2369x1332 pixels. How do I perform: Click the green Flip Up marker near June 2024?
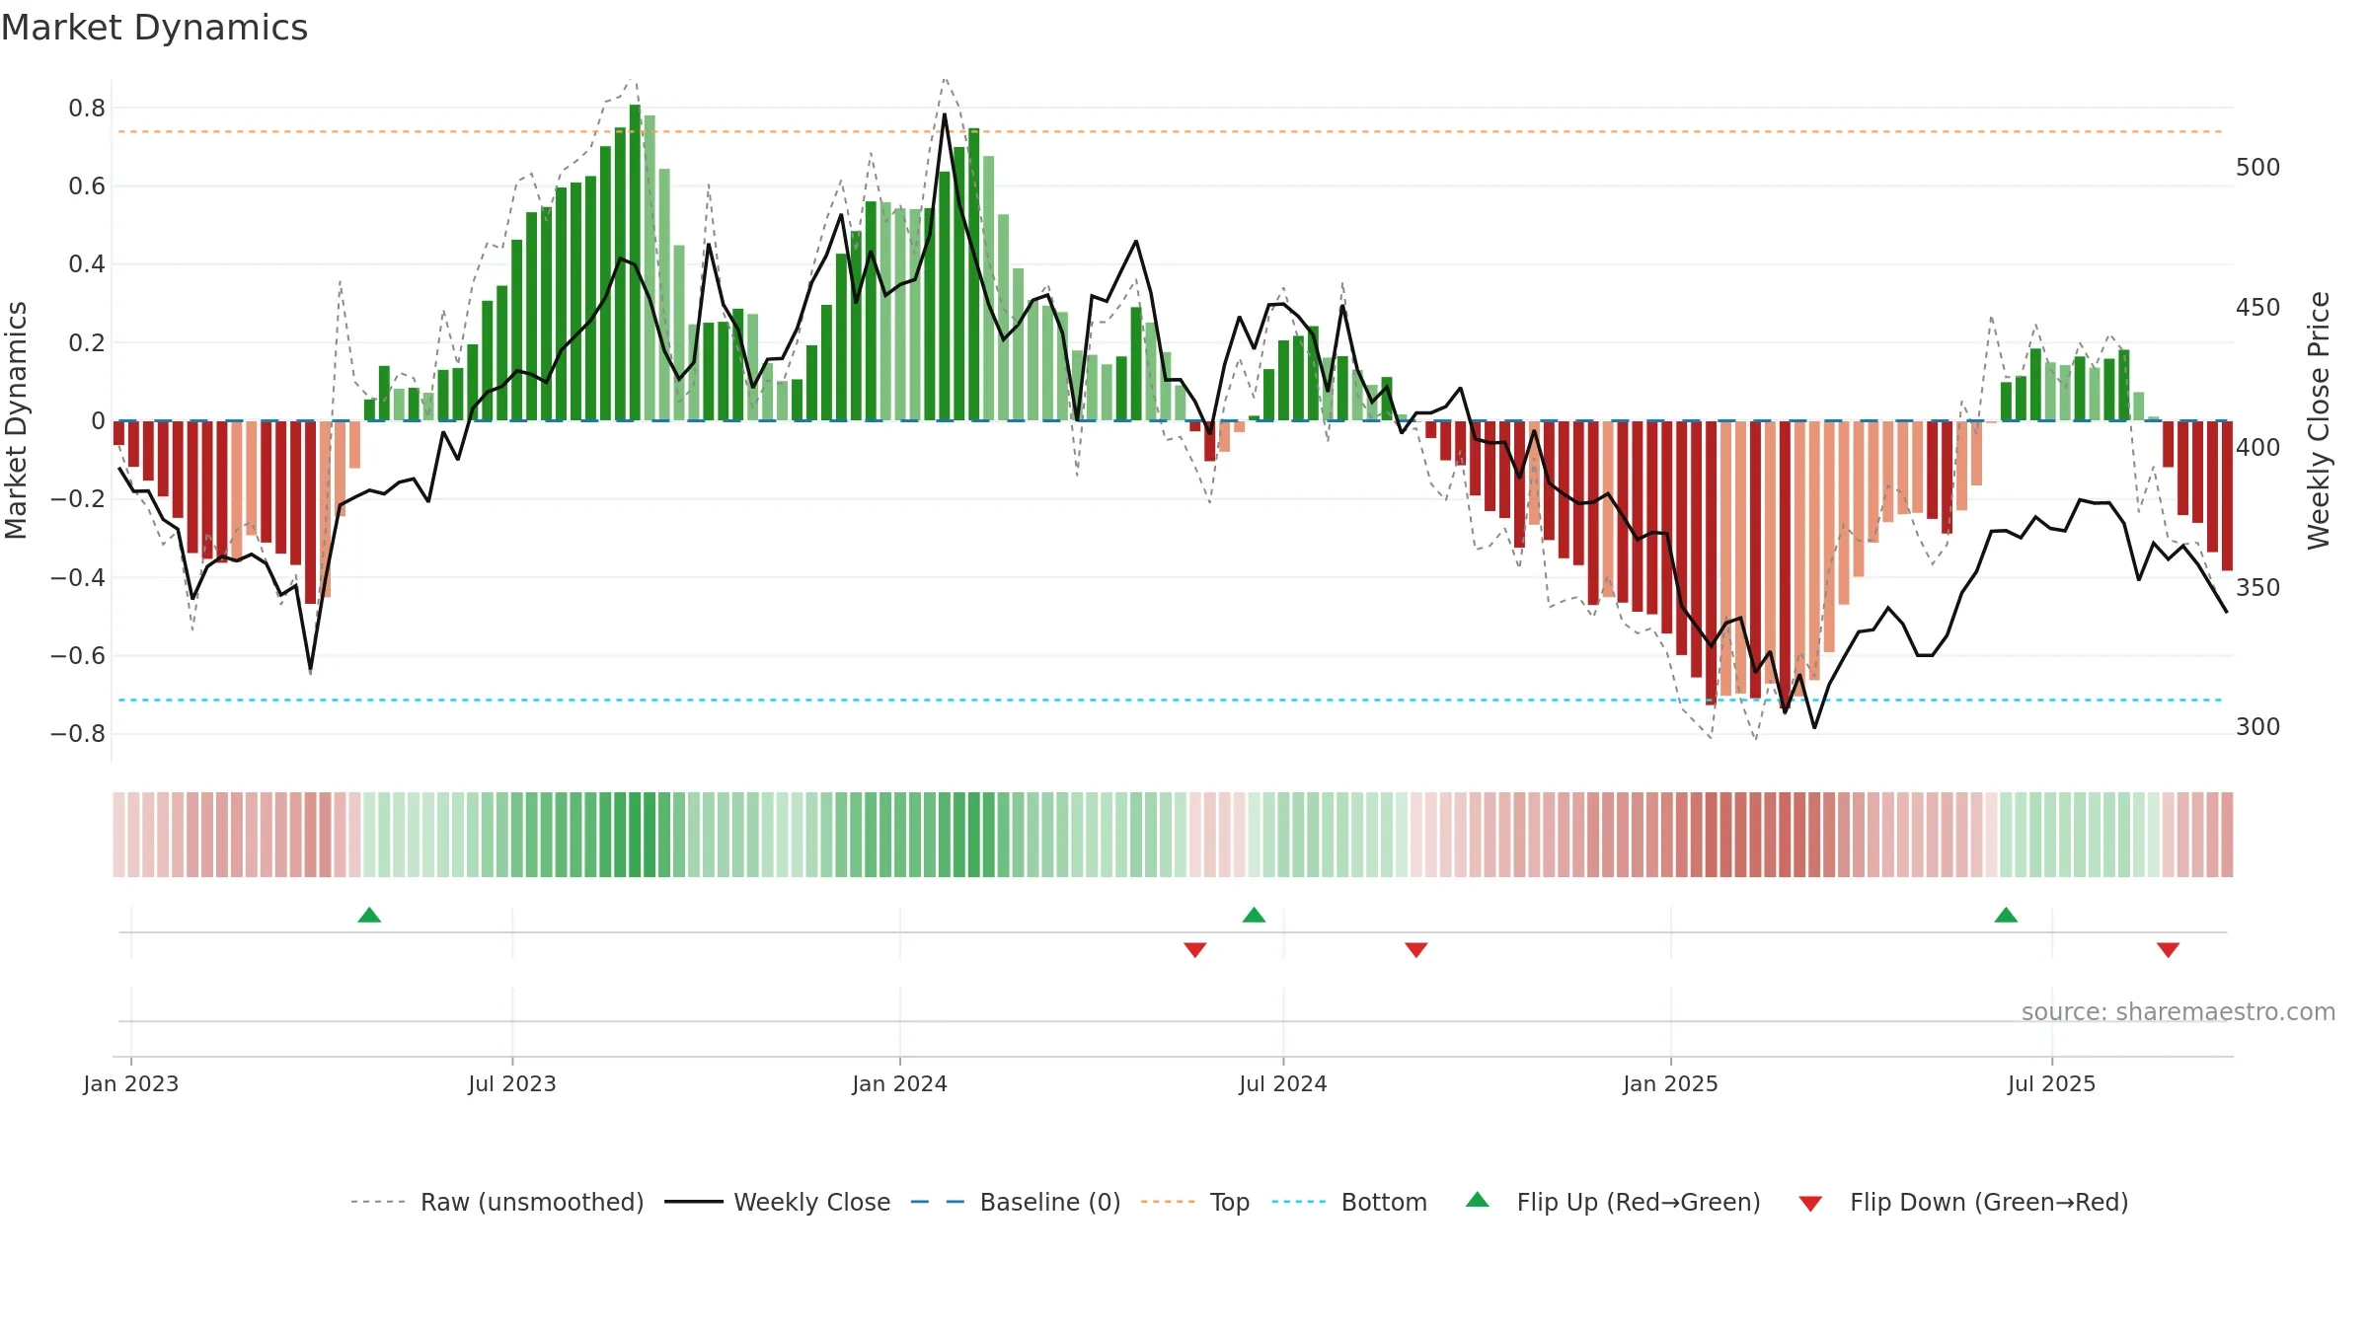click(x=1254, y=915)
